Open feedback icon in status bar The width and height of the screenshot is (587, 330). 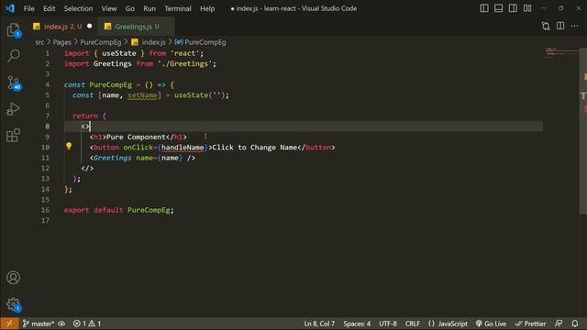pos(559,324)
